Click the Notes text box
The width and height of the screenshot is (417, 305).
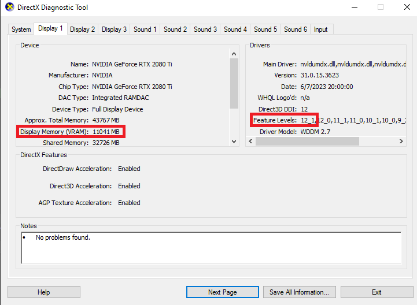click(211, 248)
